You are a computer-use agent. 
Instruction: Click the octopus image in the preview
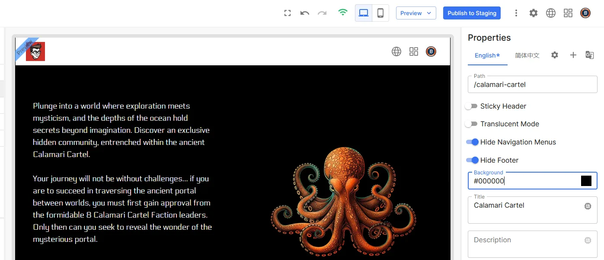(344, 202)
